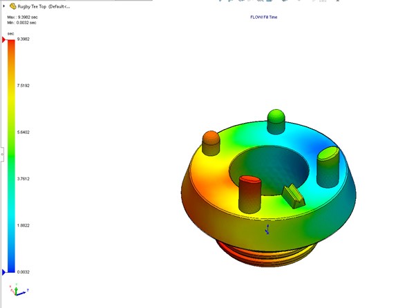Expand the Rugby Tee Top tree arrow
Image resolution: width=416 pixels, height=308 pixels.
[x=4, y=6]
